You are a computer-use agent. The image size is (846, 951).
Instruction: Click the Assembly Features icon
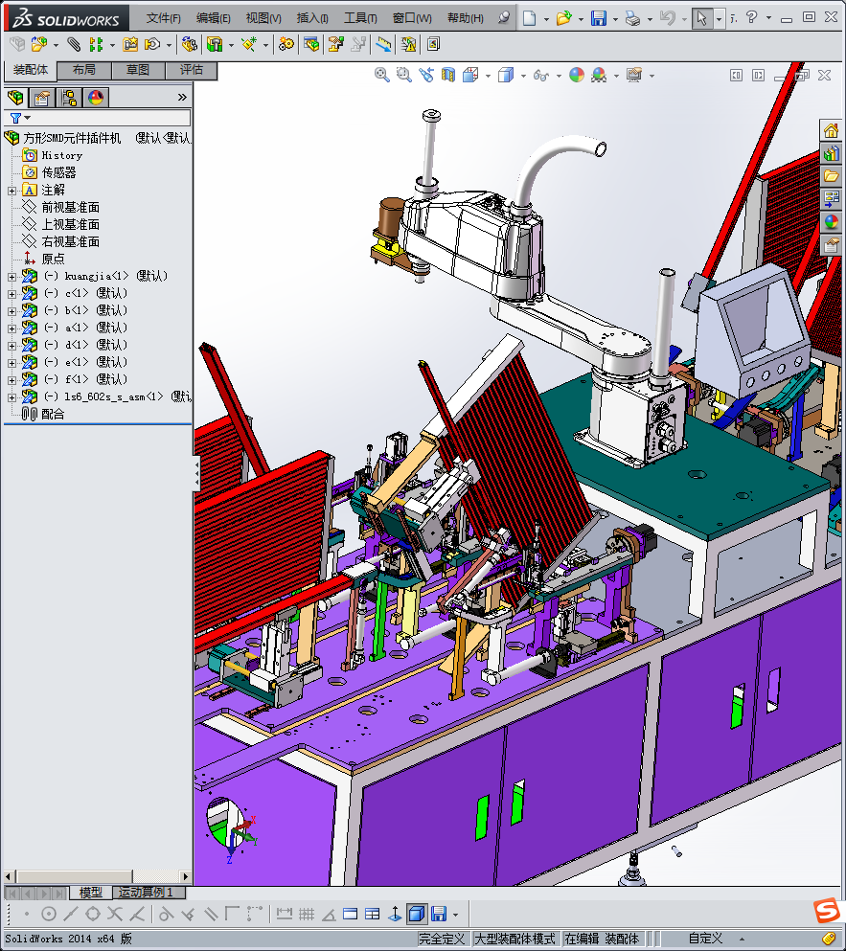(215, 44)
